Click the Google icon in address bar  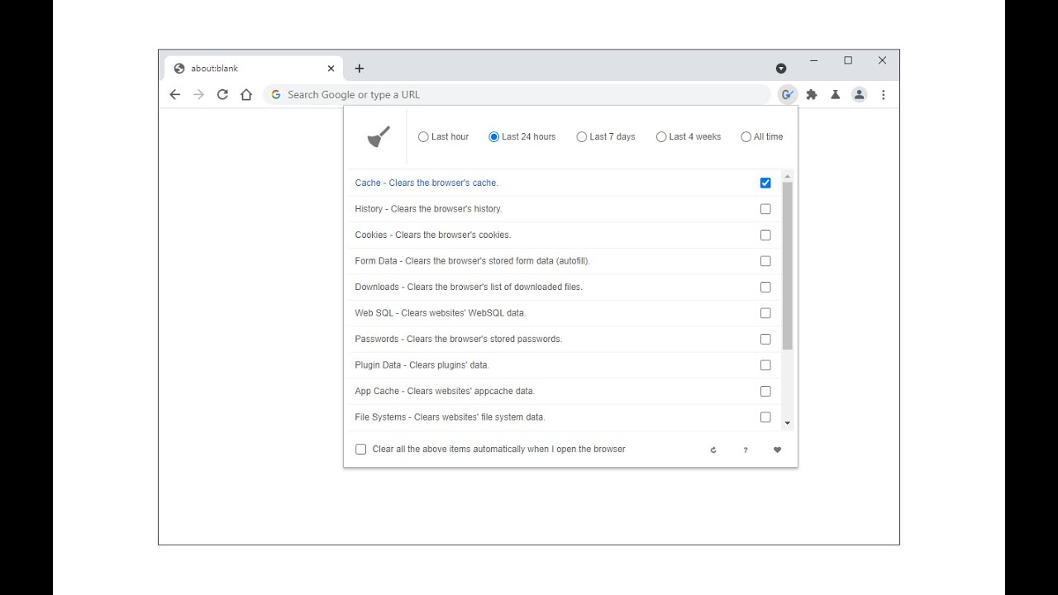[276, 95]
